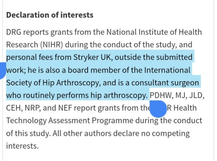Click the highlighted phrase consultant surgeon

[165, 83]
